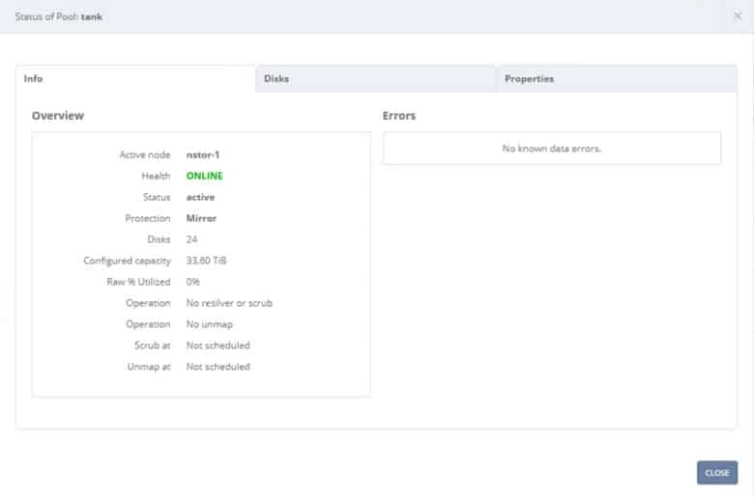Click the 'Protection' label
This screenshot has width=754, height=498.
click(x=148, y=218)
